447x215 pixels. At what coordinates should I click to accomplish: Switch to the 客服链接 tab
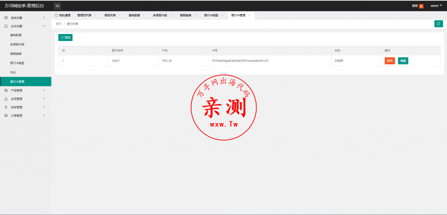point(185,15)
